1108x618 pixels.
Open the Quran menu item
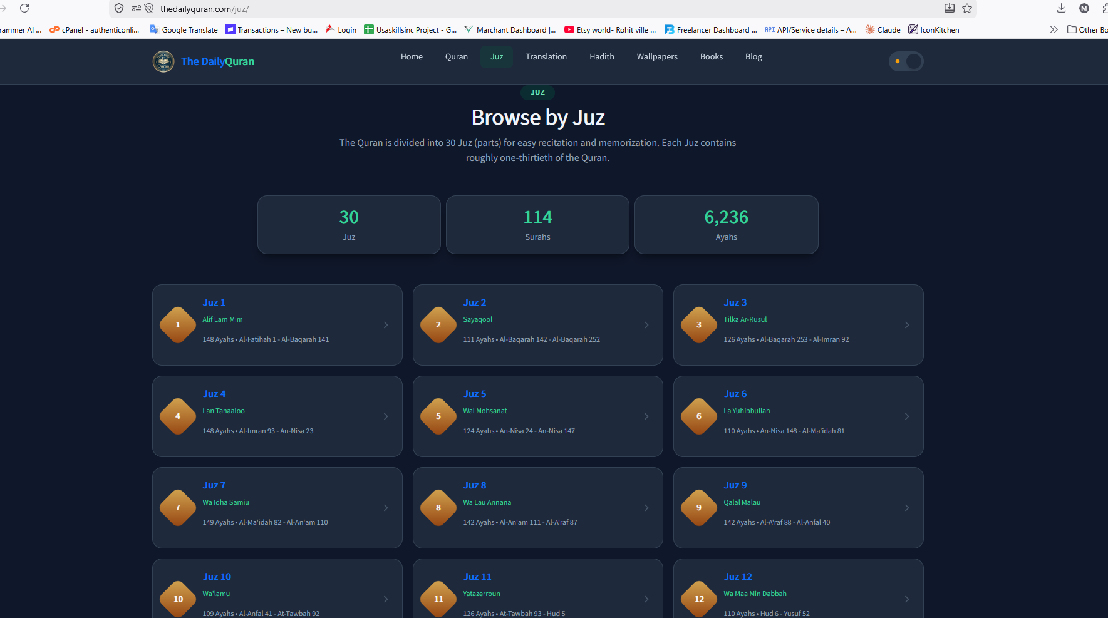click(x=457, y=57)
